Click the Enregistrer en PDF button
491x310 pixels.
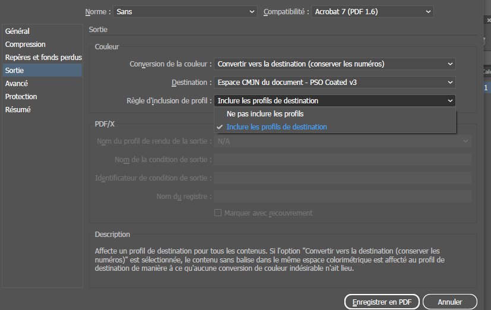click(382, 302)
